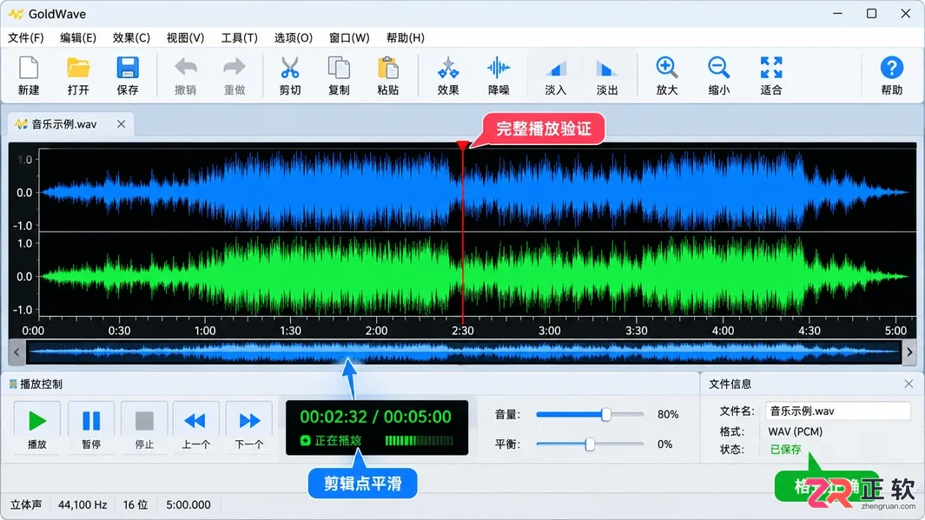Click the playback level meter bar
This screenshot has height=520, width=925.
pos(420,440)
